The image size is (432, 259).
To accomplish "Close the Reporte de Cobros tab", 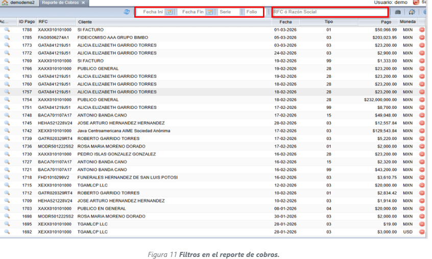I will point(83,3).
